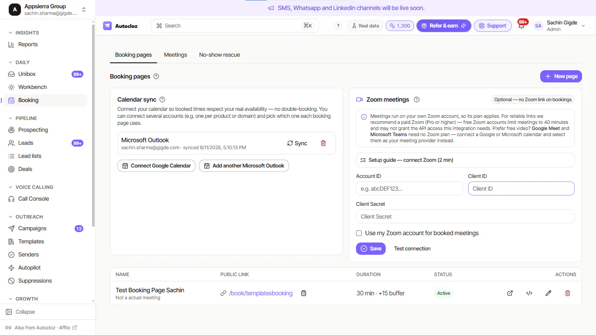Click the Appsierra Group workspace avatar
The width and height of the screenshot is (596, 335).
(15, 10)
